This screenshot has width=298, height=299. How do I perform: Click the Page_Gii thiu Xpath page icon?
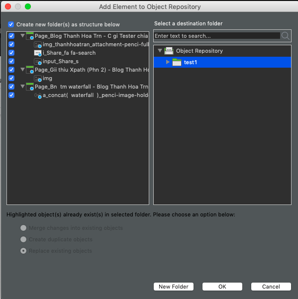30,70
